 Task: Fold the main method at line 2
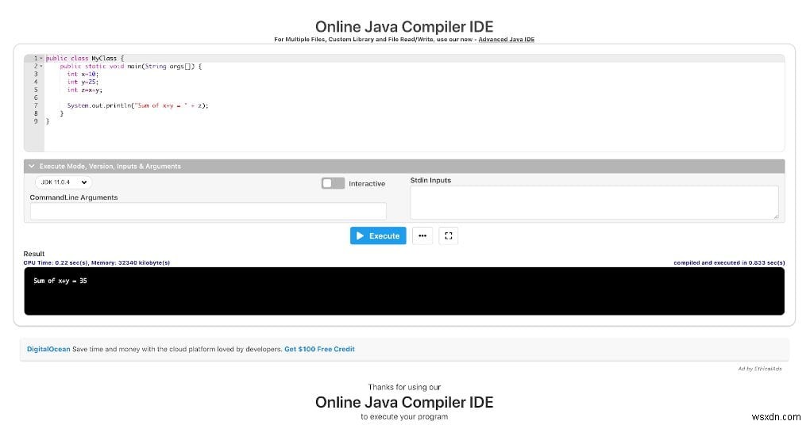click(41, 66)
